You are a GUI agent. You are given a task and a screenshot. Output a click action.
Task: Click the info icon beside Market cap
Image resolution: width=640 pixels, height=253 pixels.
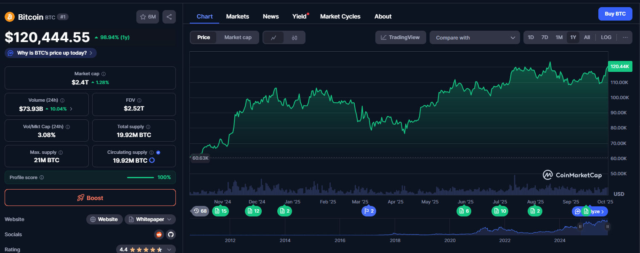pos(104,74)
